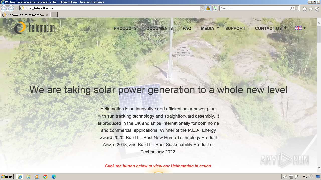This screenshot has height=180, width=321.
Task: Click the red 'Click the button below' text
Action: pyautogui.click(x=158, y=166)
